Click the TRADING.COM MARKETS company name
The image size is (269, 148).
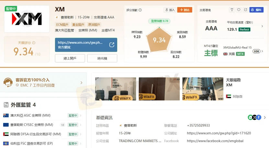pos(140,141)
